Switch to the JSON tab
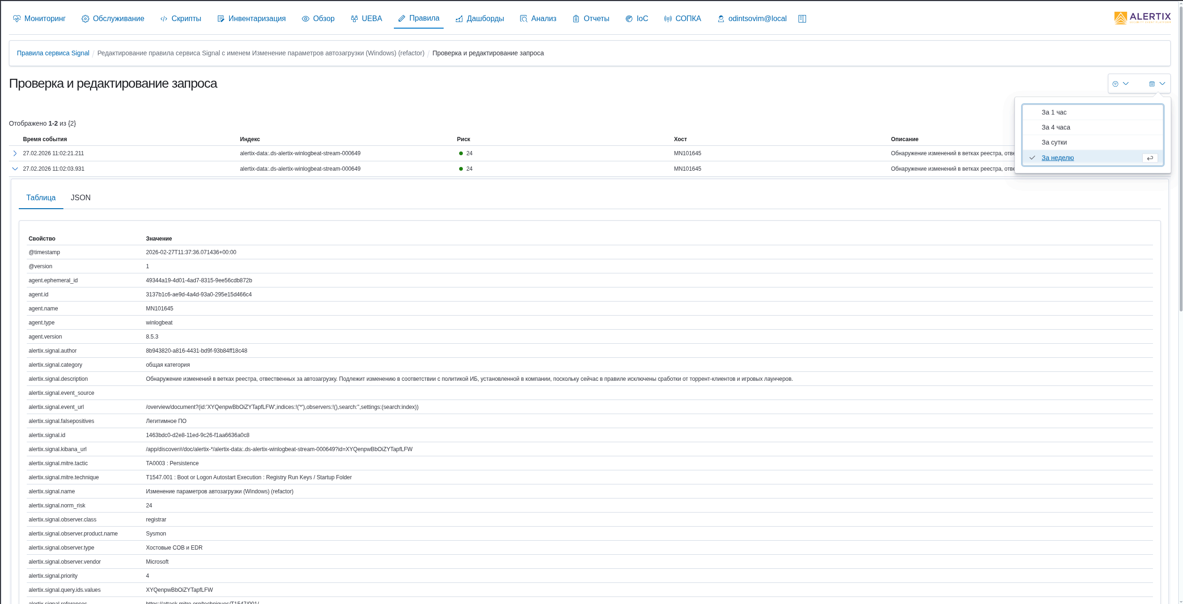Viewport: 1183px width, 604px height. click(x=81, y=198)
